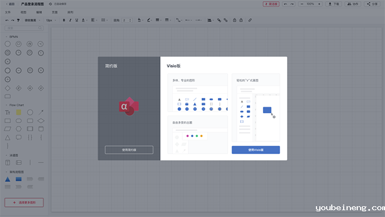The height and width of the screenshot is (217, 385).
Task: Collapse the BPMN shape section
Action: tap(6, 37)
